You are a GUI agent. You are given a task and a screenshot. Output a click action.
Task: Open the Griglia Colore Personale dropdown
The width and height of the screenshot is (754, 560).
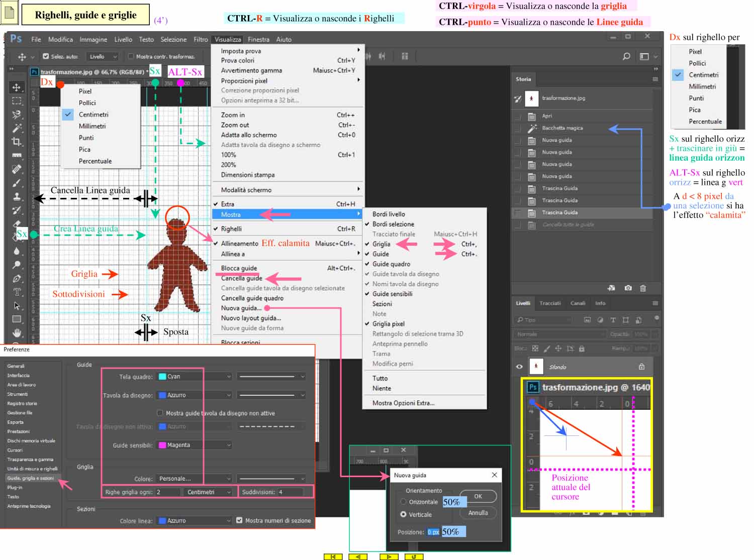tap(195, 479)
